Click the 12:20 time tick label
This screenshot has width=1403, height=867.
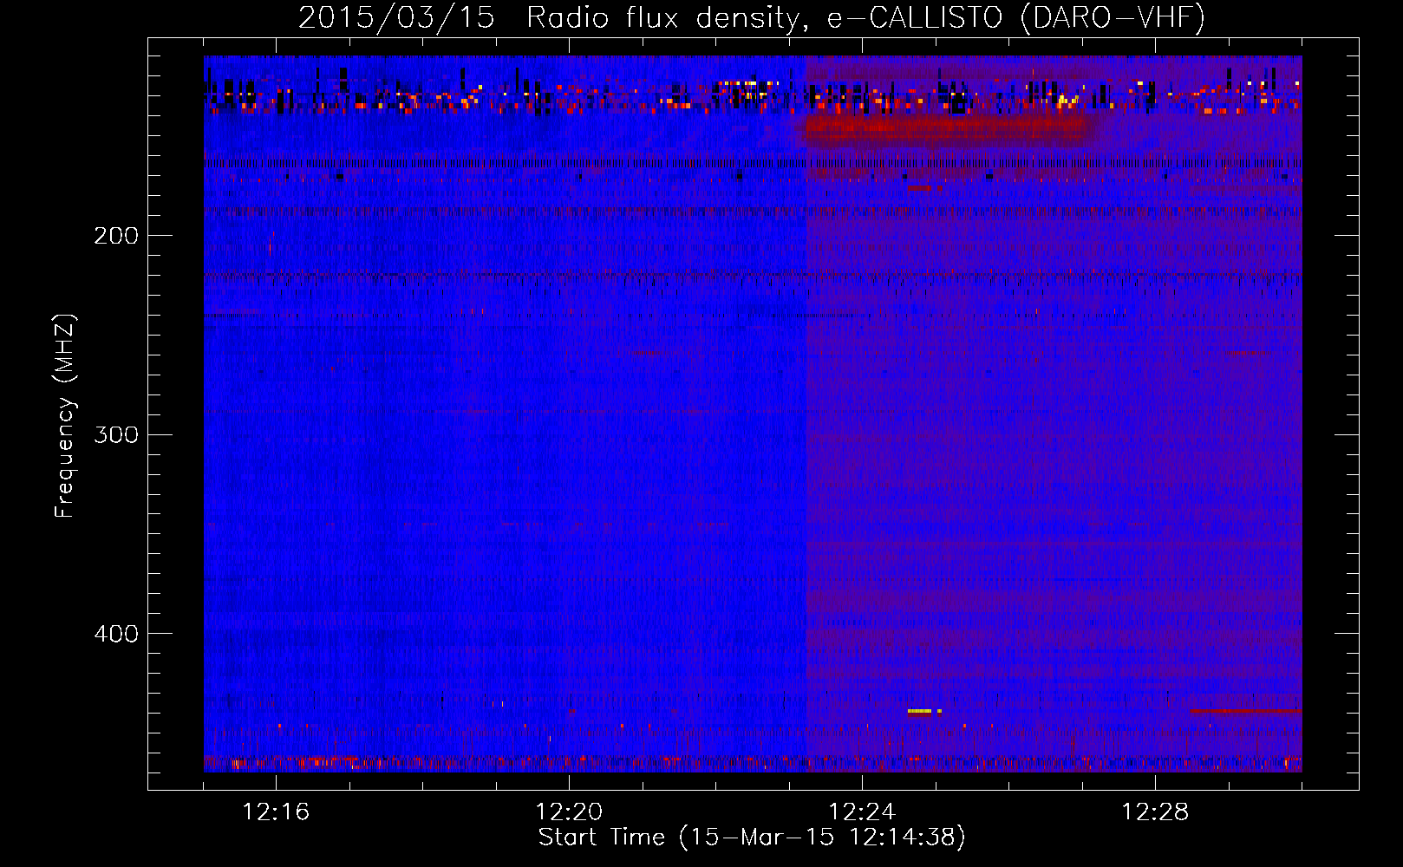569,812
